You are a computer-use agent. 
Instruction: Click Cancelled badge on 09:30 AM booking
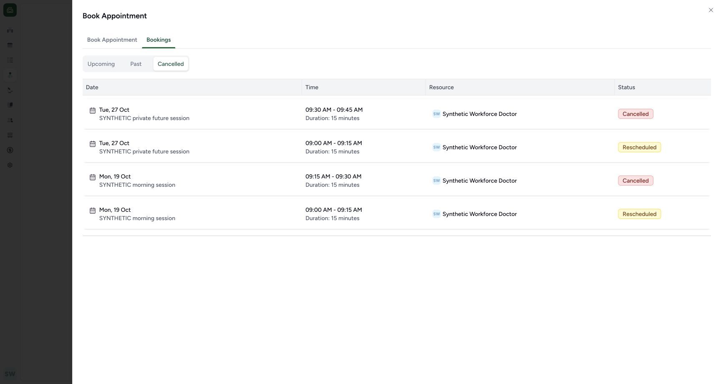pos(635,114)
